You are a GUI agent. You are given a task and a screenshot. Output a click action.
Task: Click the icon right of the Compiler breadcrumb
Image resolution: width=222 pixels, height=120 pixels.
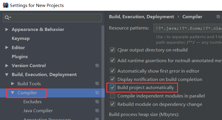point(219,17)
